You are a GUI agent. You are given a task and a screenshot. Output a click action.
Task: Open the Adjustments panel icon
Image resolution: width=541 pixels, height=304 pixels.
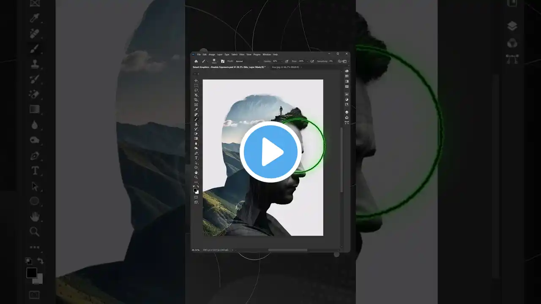coord(347,100)
